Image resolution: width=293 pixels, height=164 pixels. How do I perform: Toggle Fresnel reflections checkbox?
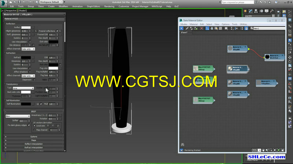click(x=57, y=31)
